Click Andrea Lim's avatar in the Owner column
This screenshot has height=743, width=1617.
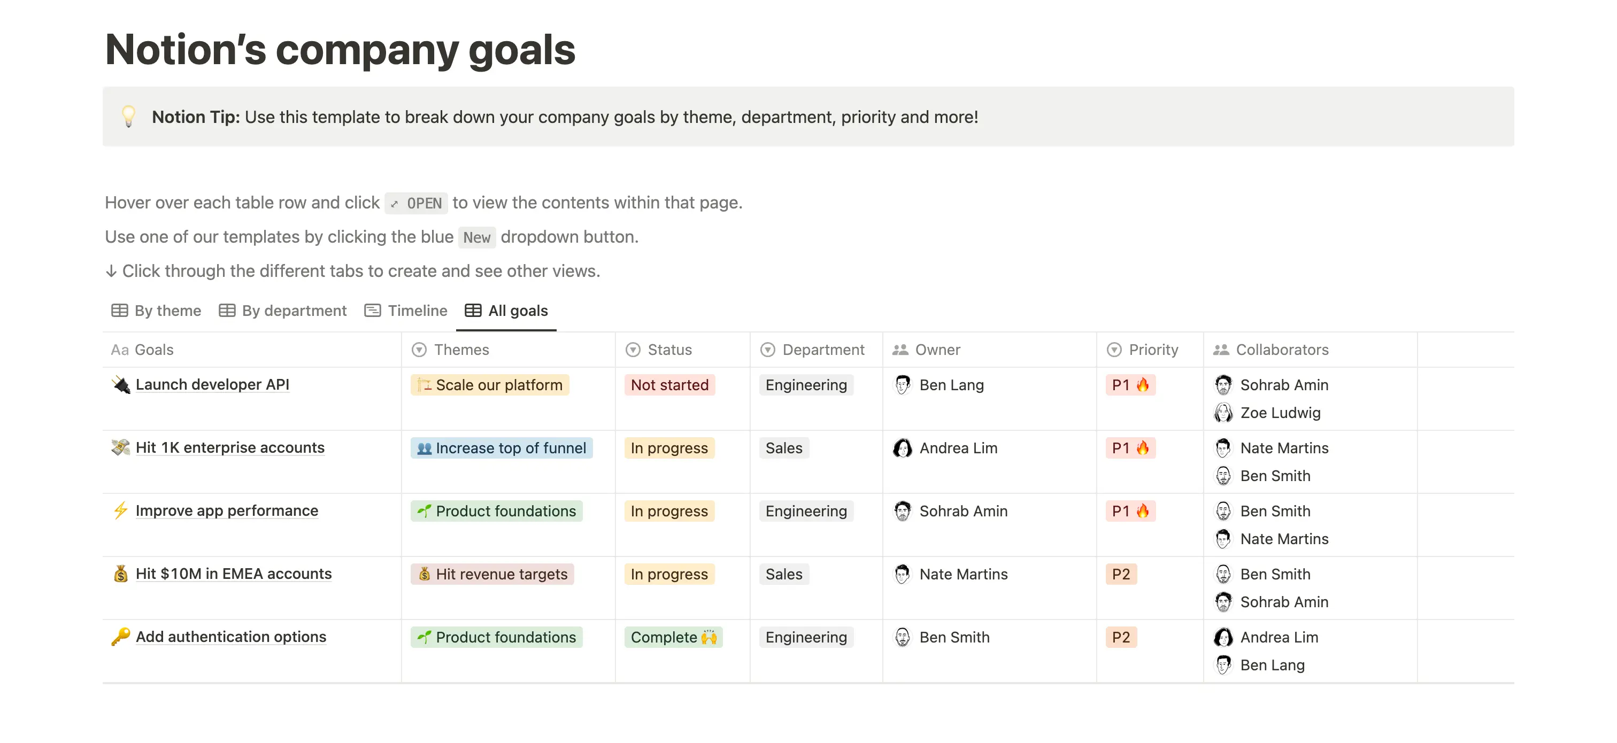[x=902, y=448]
